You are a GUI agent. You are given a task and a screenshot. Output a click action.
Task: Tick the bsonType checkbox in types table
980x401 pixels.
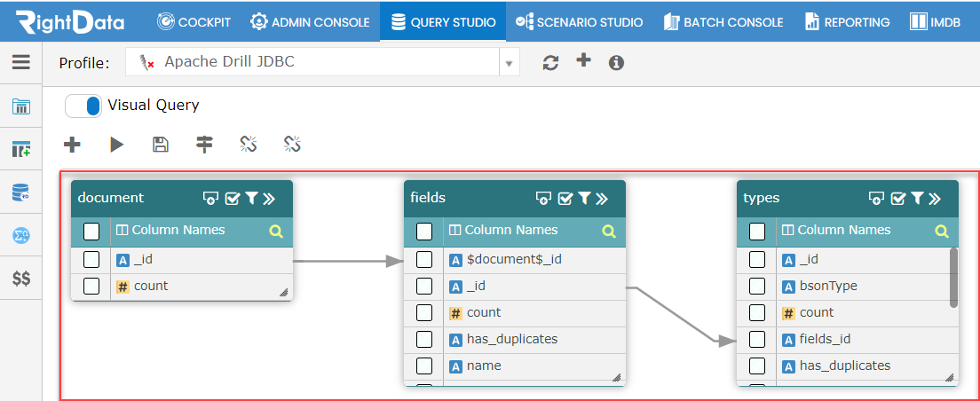(757, 286)
